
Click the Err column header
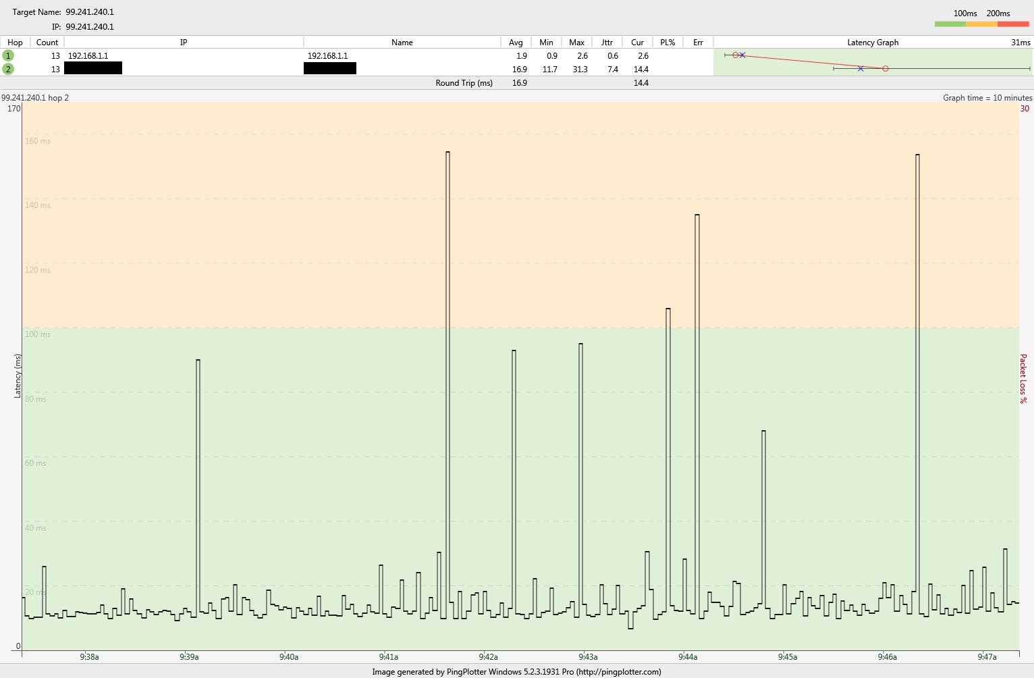(x=698, y=42)
